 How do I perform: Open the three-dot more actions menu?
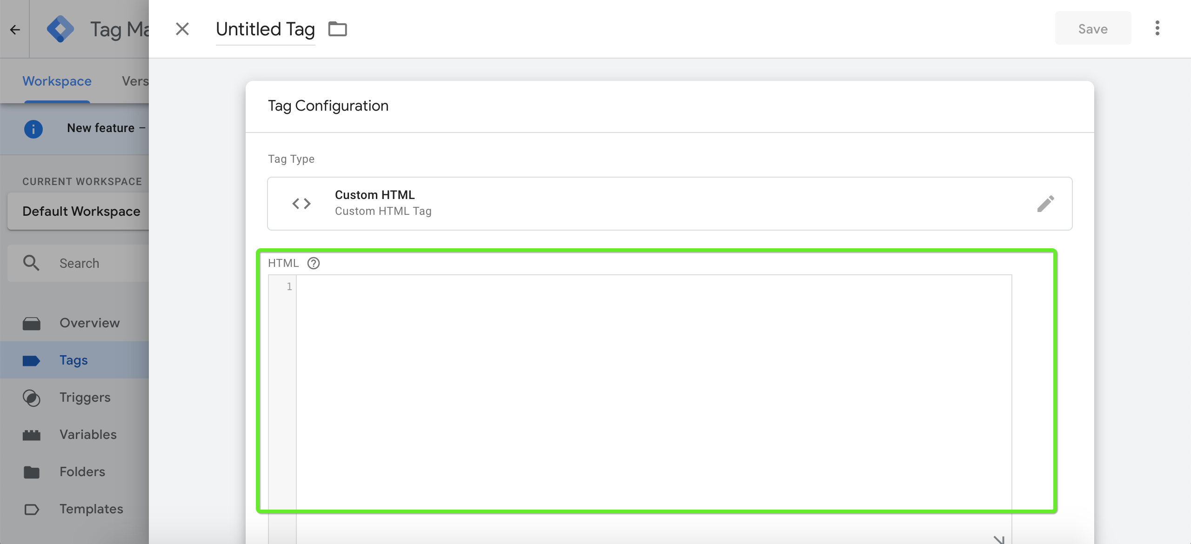click(1157, 28)
